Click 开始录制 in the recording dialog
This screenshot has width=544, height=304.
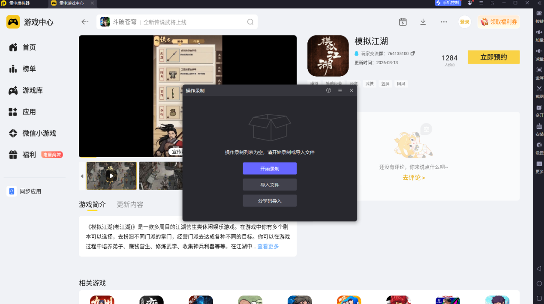click(x=270, y=169)
